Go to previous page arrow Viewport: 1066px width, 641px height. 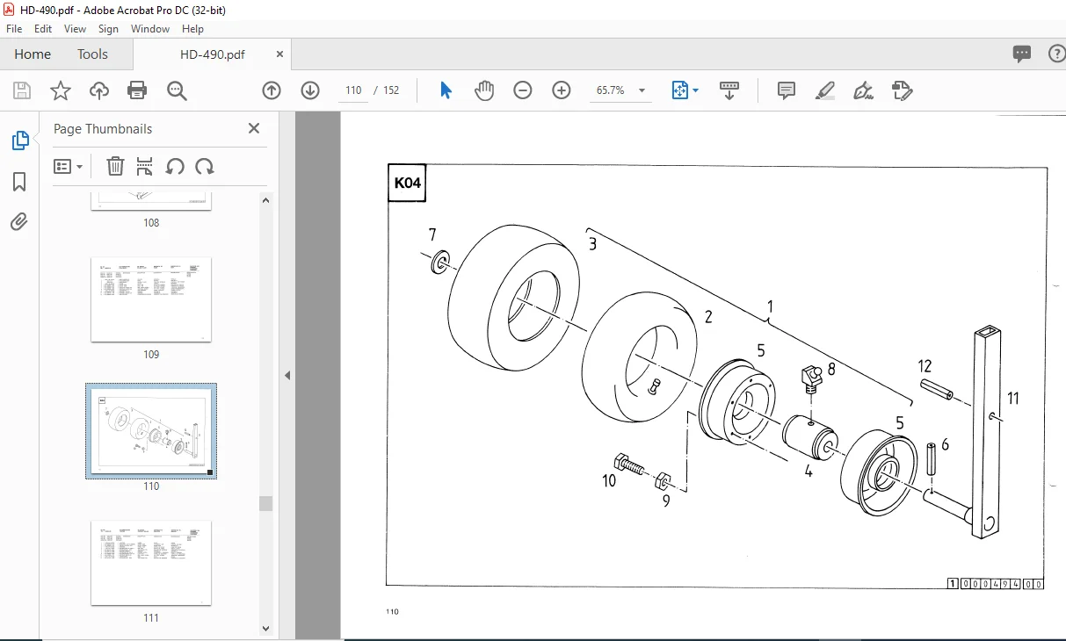click(272, 90)
